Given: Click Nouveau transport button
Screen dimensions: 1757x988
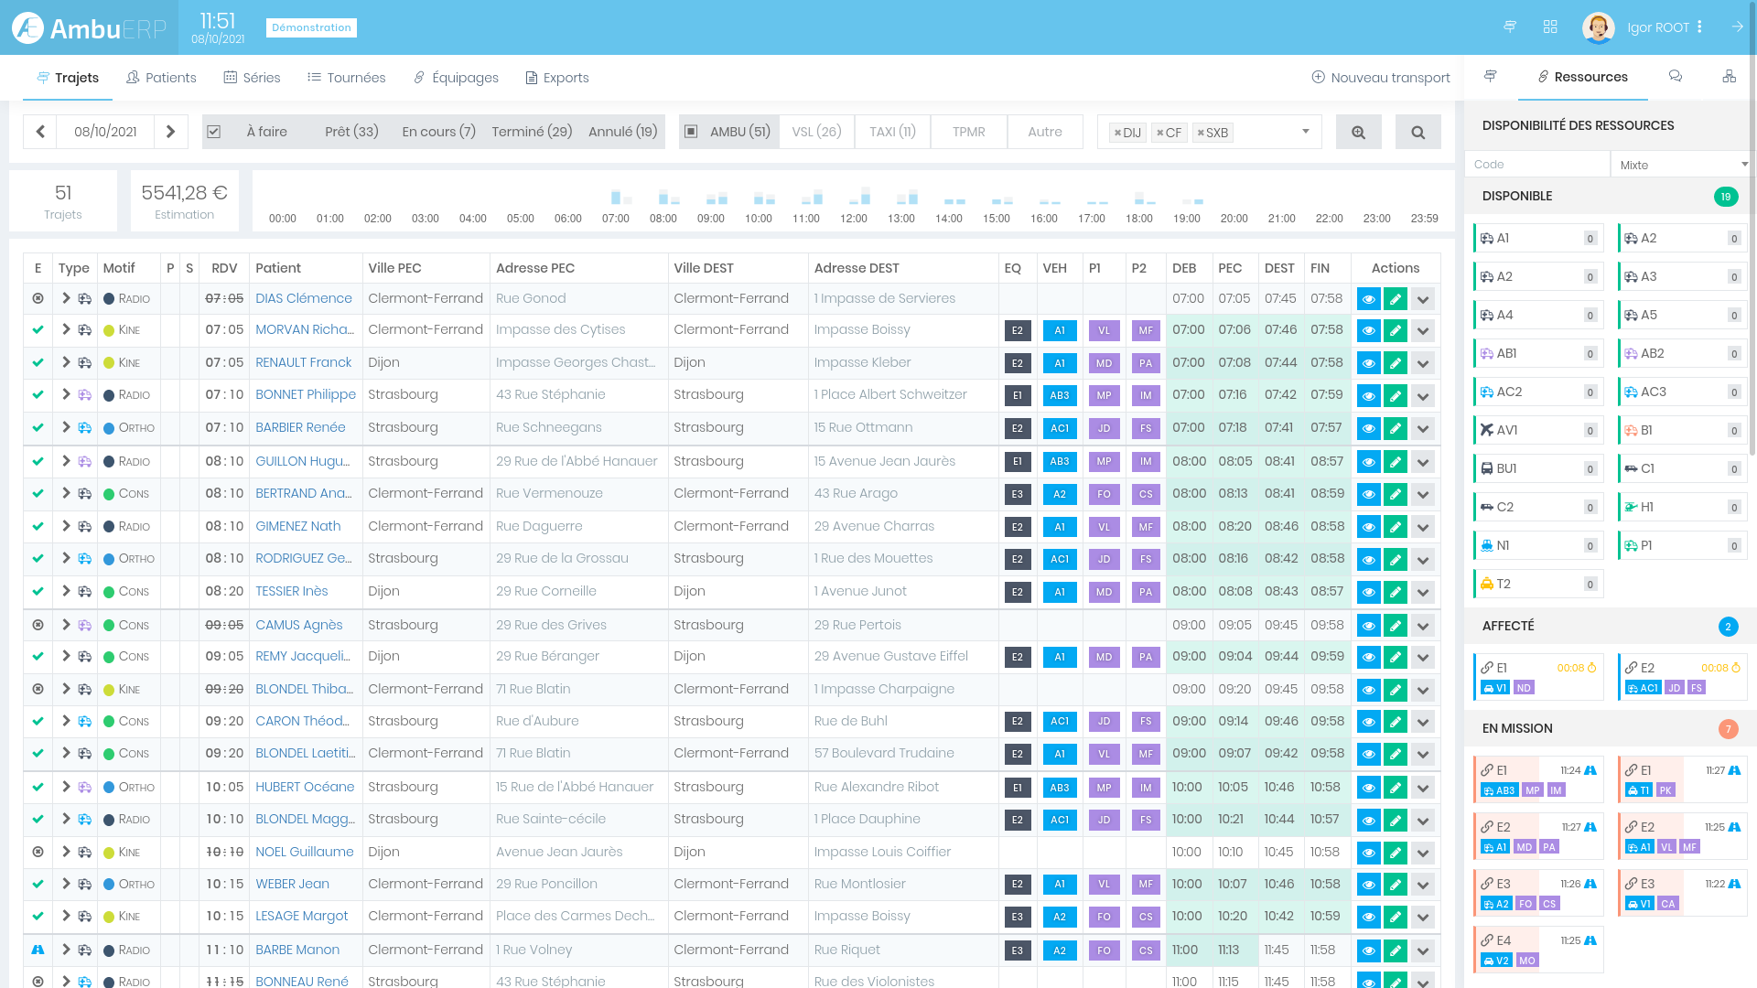Looking at the screenshot, I should (x=1381, y=78).
